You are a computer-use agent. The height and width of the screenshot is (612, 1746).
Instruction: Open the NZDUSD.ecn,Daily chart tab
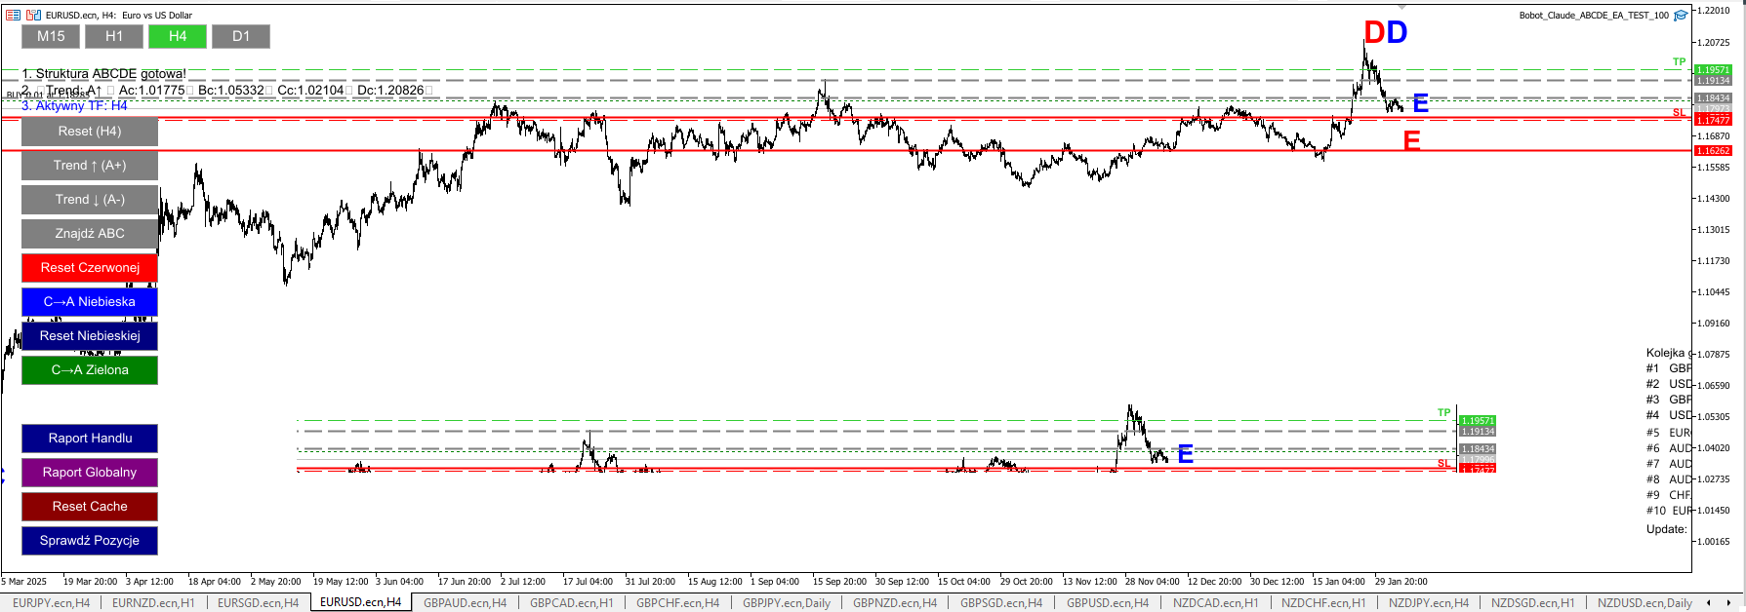pyautogui.click(x=1644, y=603)
